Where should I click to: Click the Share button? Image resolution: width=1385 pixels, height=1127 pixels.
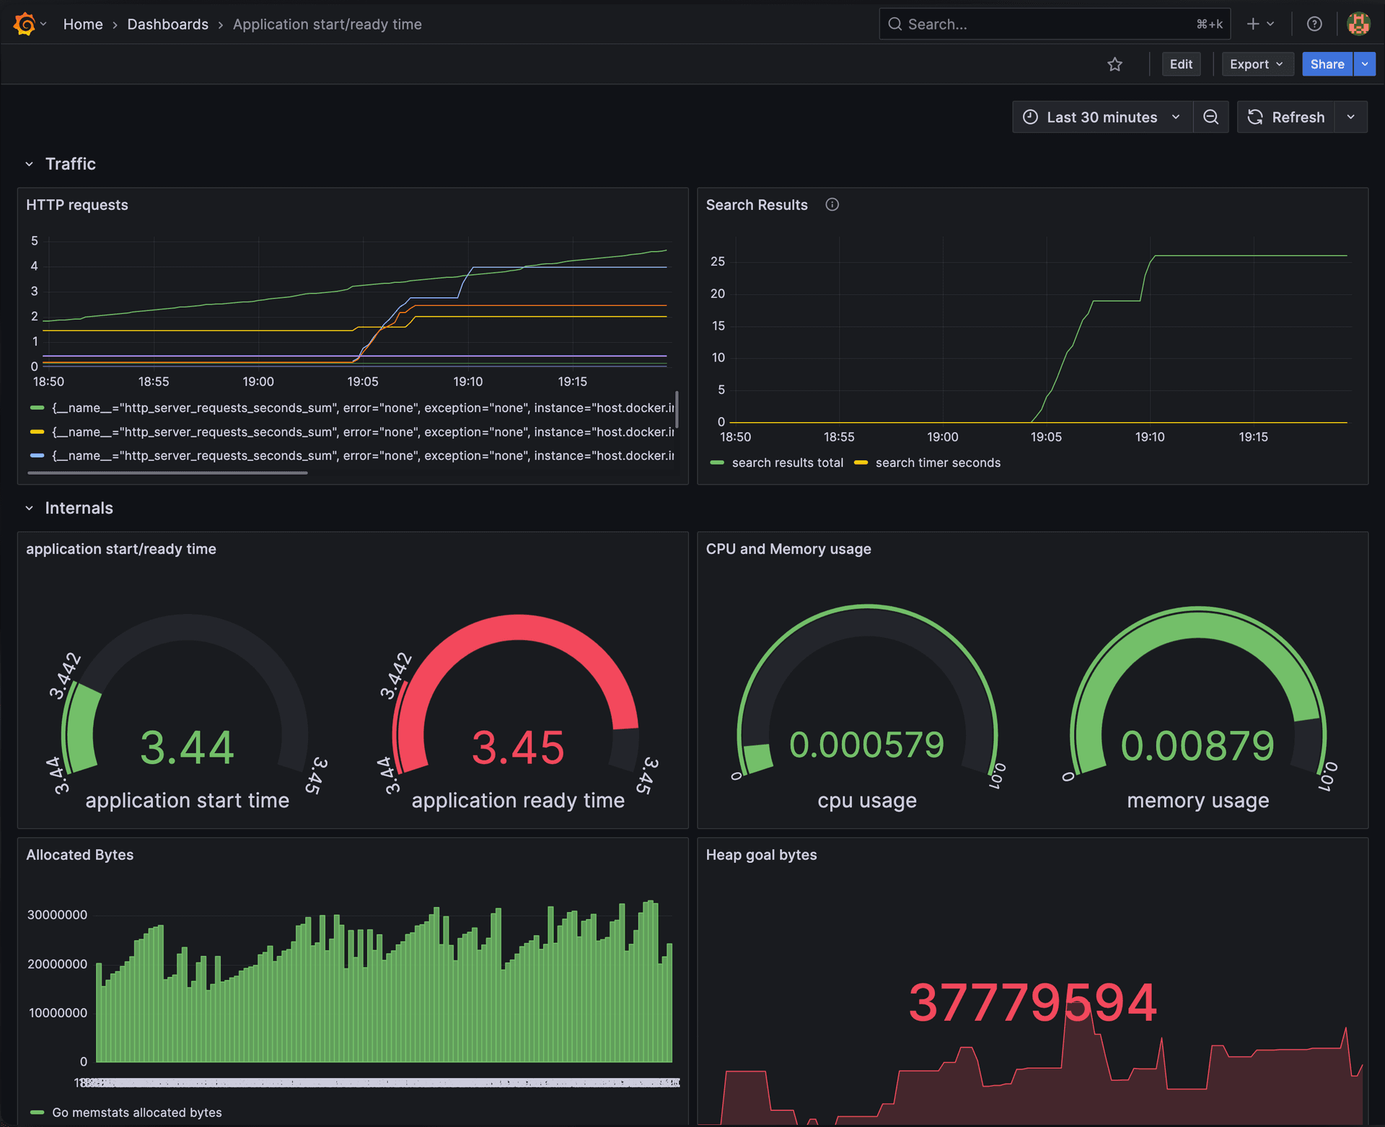pyautogui.click(x=1327, y=64)
